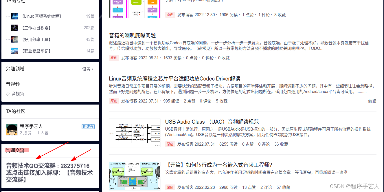The height and width of the screenshot is (192, 384).
Task: Open 【工作项目积累】 column link
Action: [36, 28]
